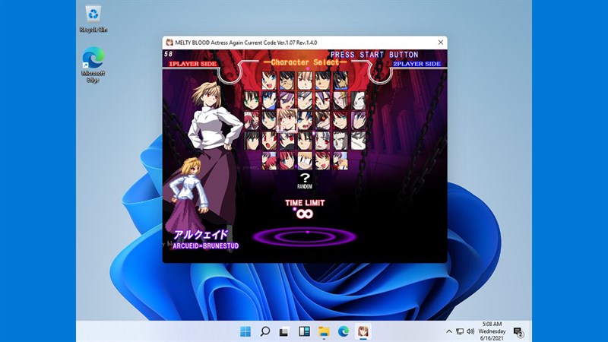The width and height of the screenshot is (608, 342).
Task: Open taskbar Search magnifier
Action: [x=265, y=331]
